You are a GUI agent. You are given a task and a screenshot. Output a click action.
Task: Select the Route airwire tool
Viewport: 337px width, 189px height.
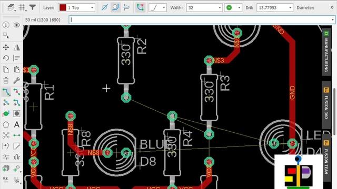tap(6, 92)
